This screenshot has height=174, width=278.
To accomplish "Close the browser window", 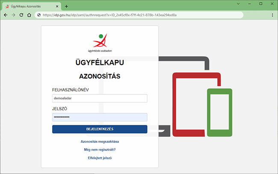I will (x=272, y=4).
